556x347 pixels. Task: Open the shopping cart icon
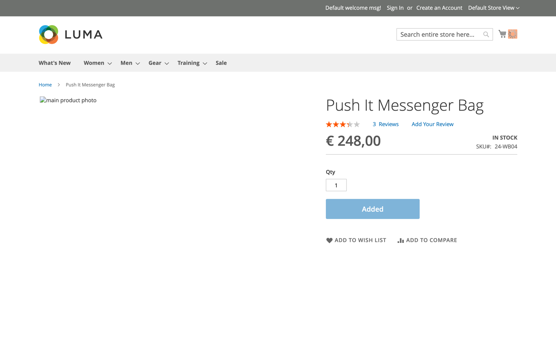pos(502,34)
